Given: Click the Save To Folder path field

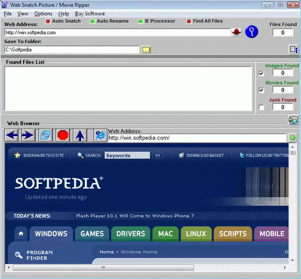Looking at the screenshot, I should [72, 50].
